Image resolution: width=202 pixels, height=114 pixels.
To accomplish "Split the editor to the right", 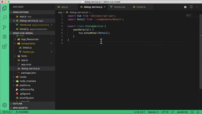I will [191, 7].
